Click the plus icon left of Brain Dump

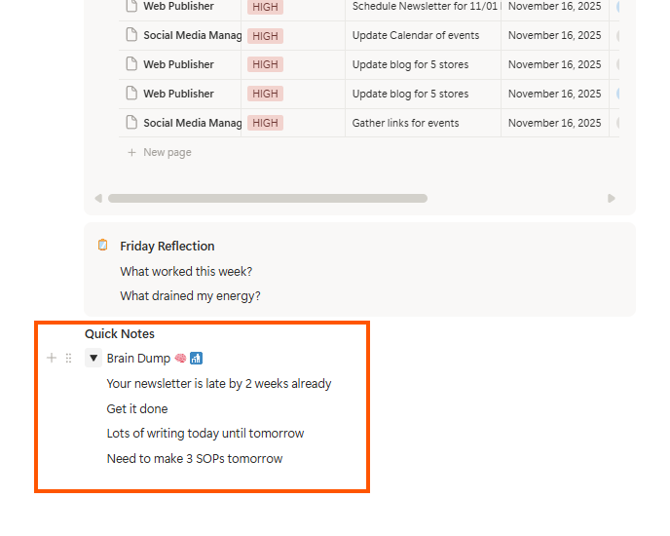coord(52,359)
